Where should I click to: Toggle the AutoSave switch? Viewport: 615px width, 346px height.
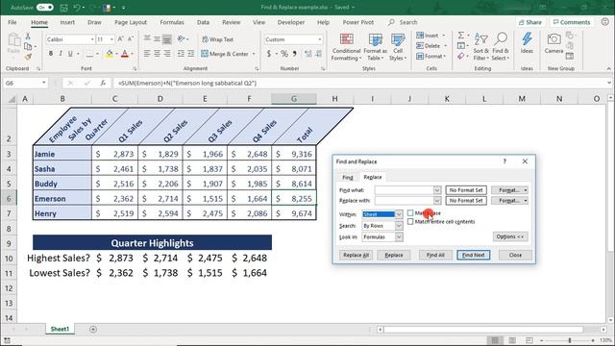coord(45,8)
